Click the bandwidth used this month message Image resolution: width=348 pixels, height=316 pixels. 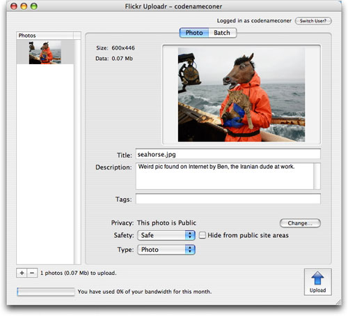pos(145,292)
